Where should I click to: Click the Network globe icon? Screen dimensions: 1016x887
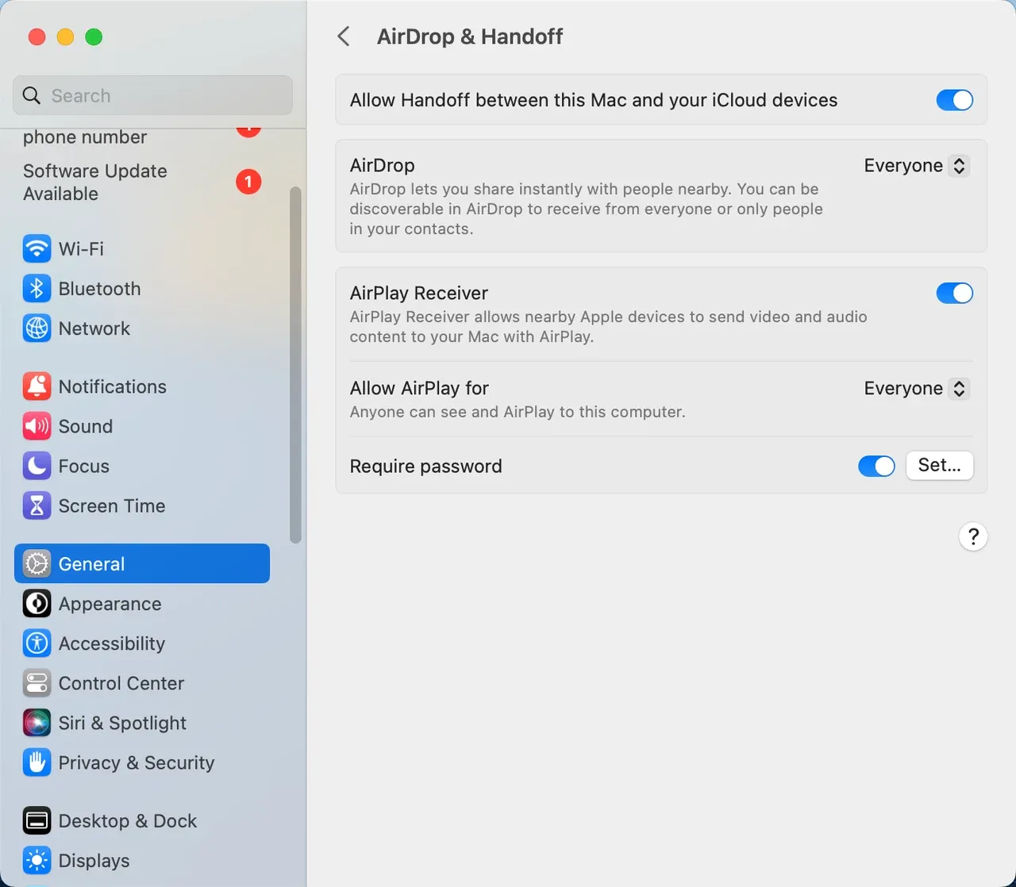coord(37,328)
